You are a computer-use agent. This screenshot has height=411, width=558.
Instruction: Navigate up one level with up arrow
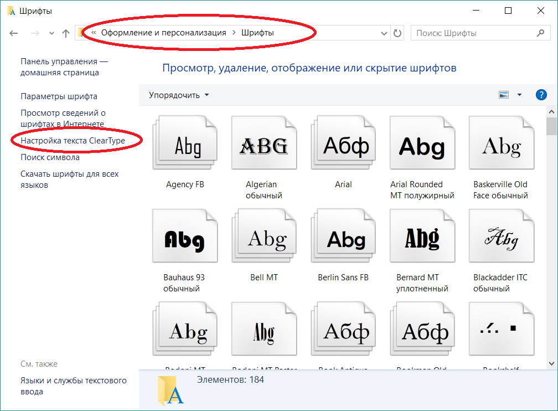[66, 33]
